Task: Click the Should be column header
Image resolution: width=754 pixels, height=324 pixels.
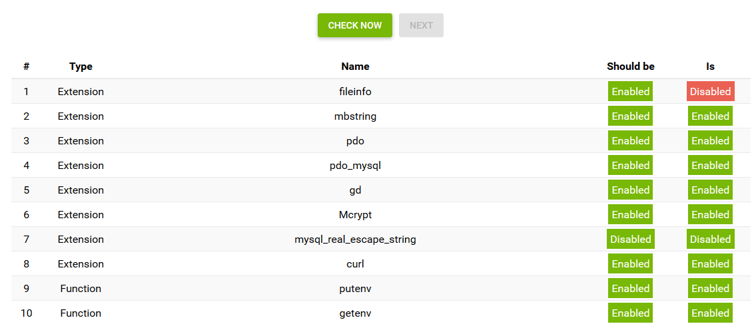Action: (x=630, y=67)
